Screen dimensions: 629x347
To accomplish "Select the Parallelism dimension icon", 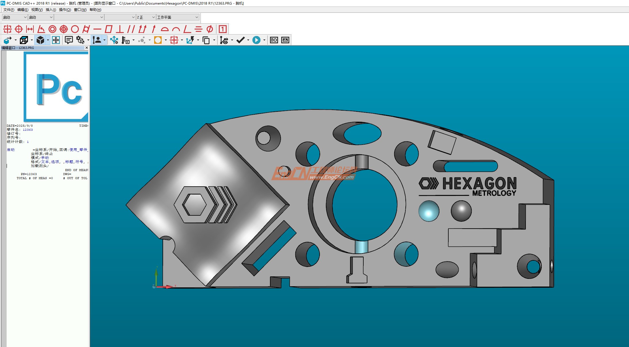I will tap(131, 29).
